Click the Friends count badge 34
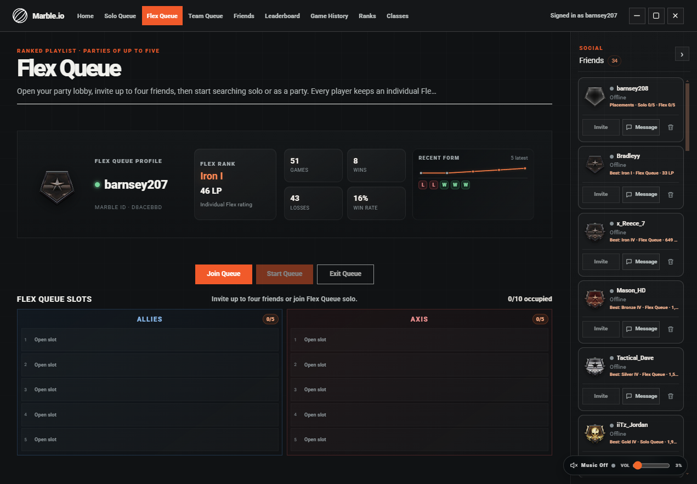This screenshot has height=484, width=697. [x=614, y=60]
